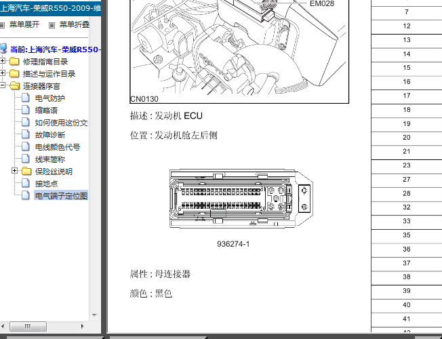Click the engine bay illustration CN0130
This screenshot has width=442, height=339.
239,52
